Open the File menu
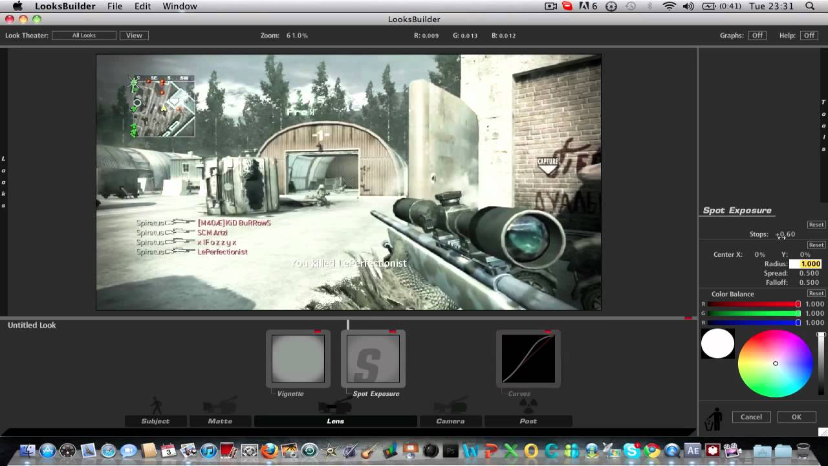 coord(114,6)
